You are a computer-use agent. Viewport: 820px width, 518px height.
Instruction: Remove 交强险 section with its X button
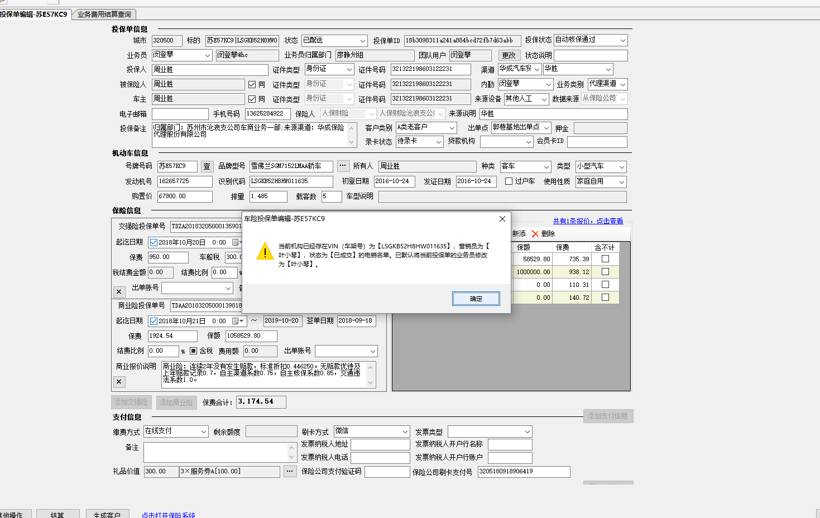[119, 291]
